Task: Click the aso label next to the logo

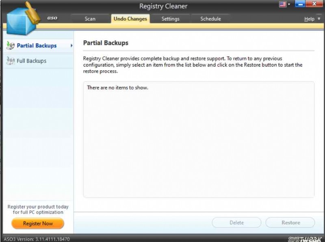Action: tap(52, 18)
